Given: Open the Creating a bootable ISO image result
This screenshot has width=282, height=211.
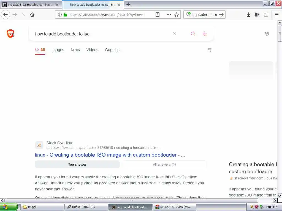Looking at the screenshot, I should (x=110, y=155).
